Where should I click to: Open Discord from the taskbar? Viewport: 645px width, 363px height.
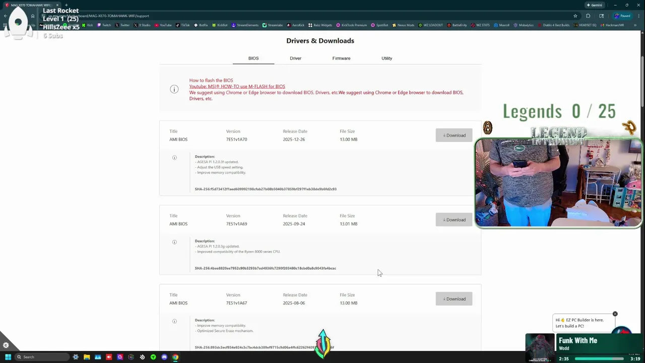point(164,357)
